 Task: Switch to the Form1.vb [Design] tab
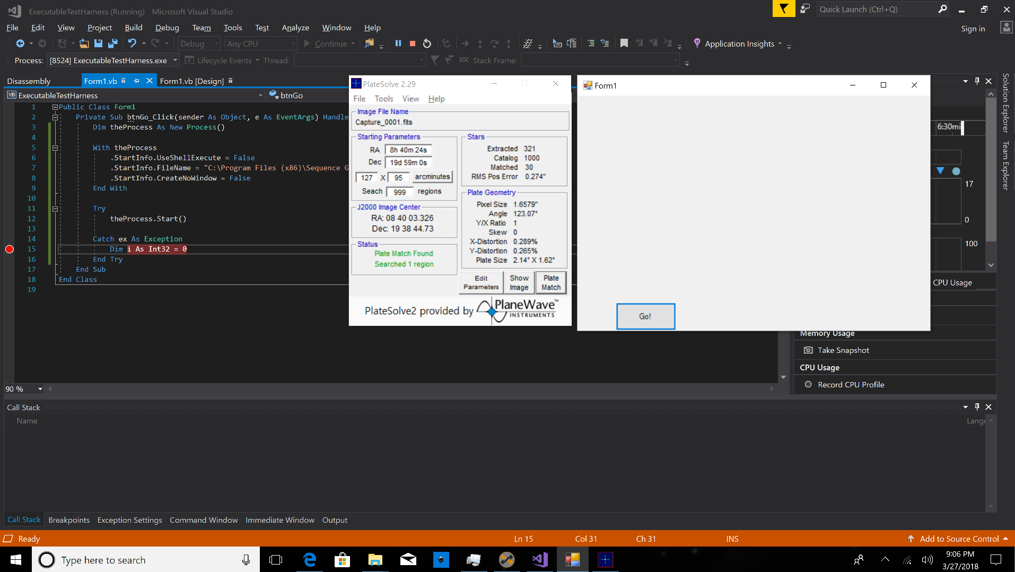pyautogui.click(x=192, y=81)
